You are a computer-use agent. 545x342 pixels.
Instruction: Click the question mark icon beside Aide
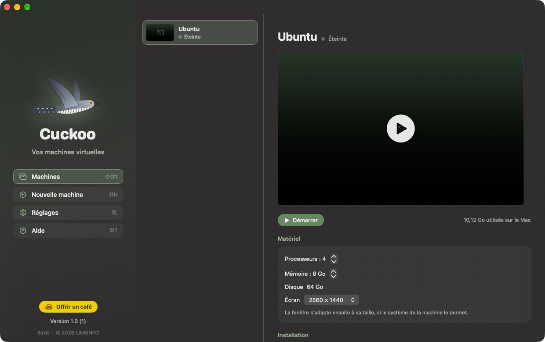(23, 231)
